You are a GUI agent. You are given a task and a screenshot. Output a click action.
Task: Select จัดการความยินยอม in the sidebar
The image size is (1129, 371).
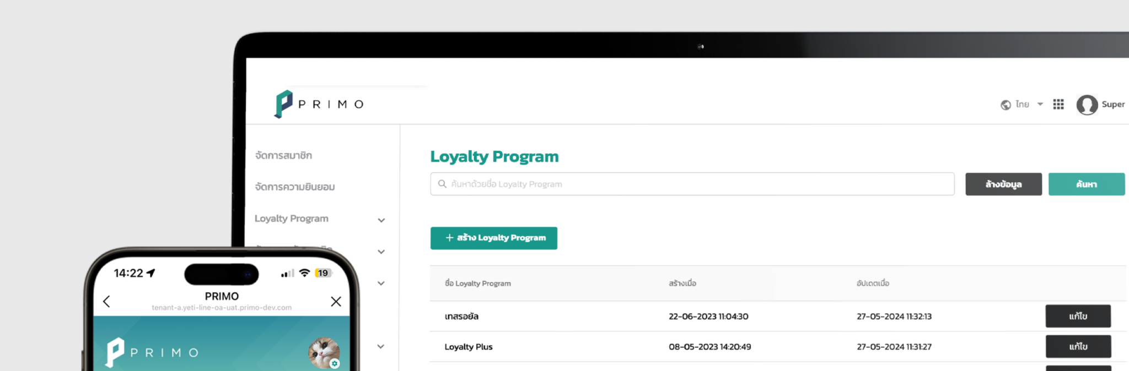(294, 187)
